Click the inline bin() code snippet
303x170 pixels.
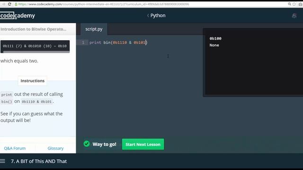pos(7,102)
